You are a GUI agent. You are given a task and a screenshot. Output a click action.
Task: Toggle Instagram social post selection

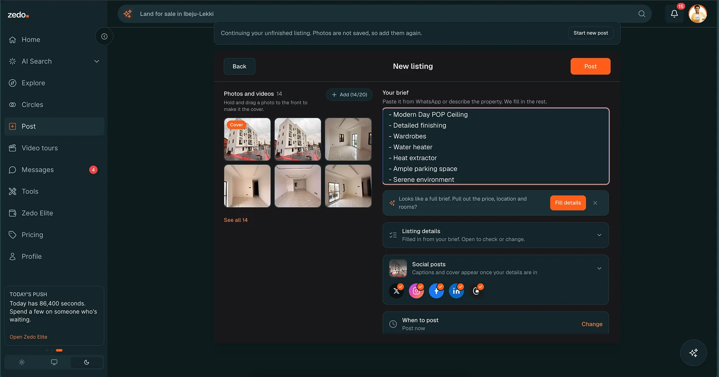point(416,291)
